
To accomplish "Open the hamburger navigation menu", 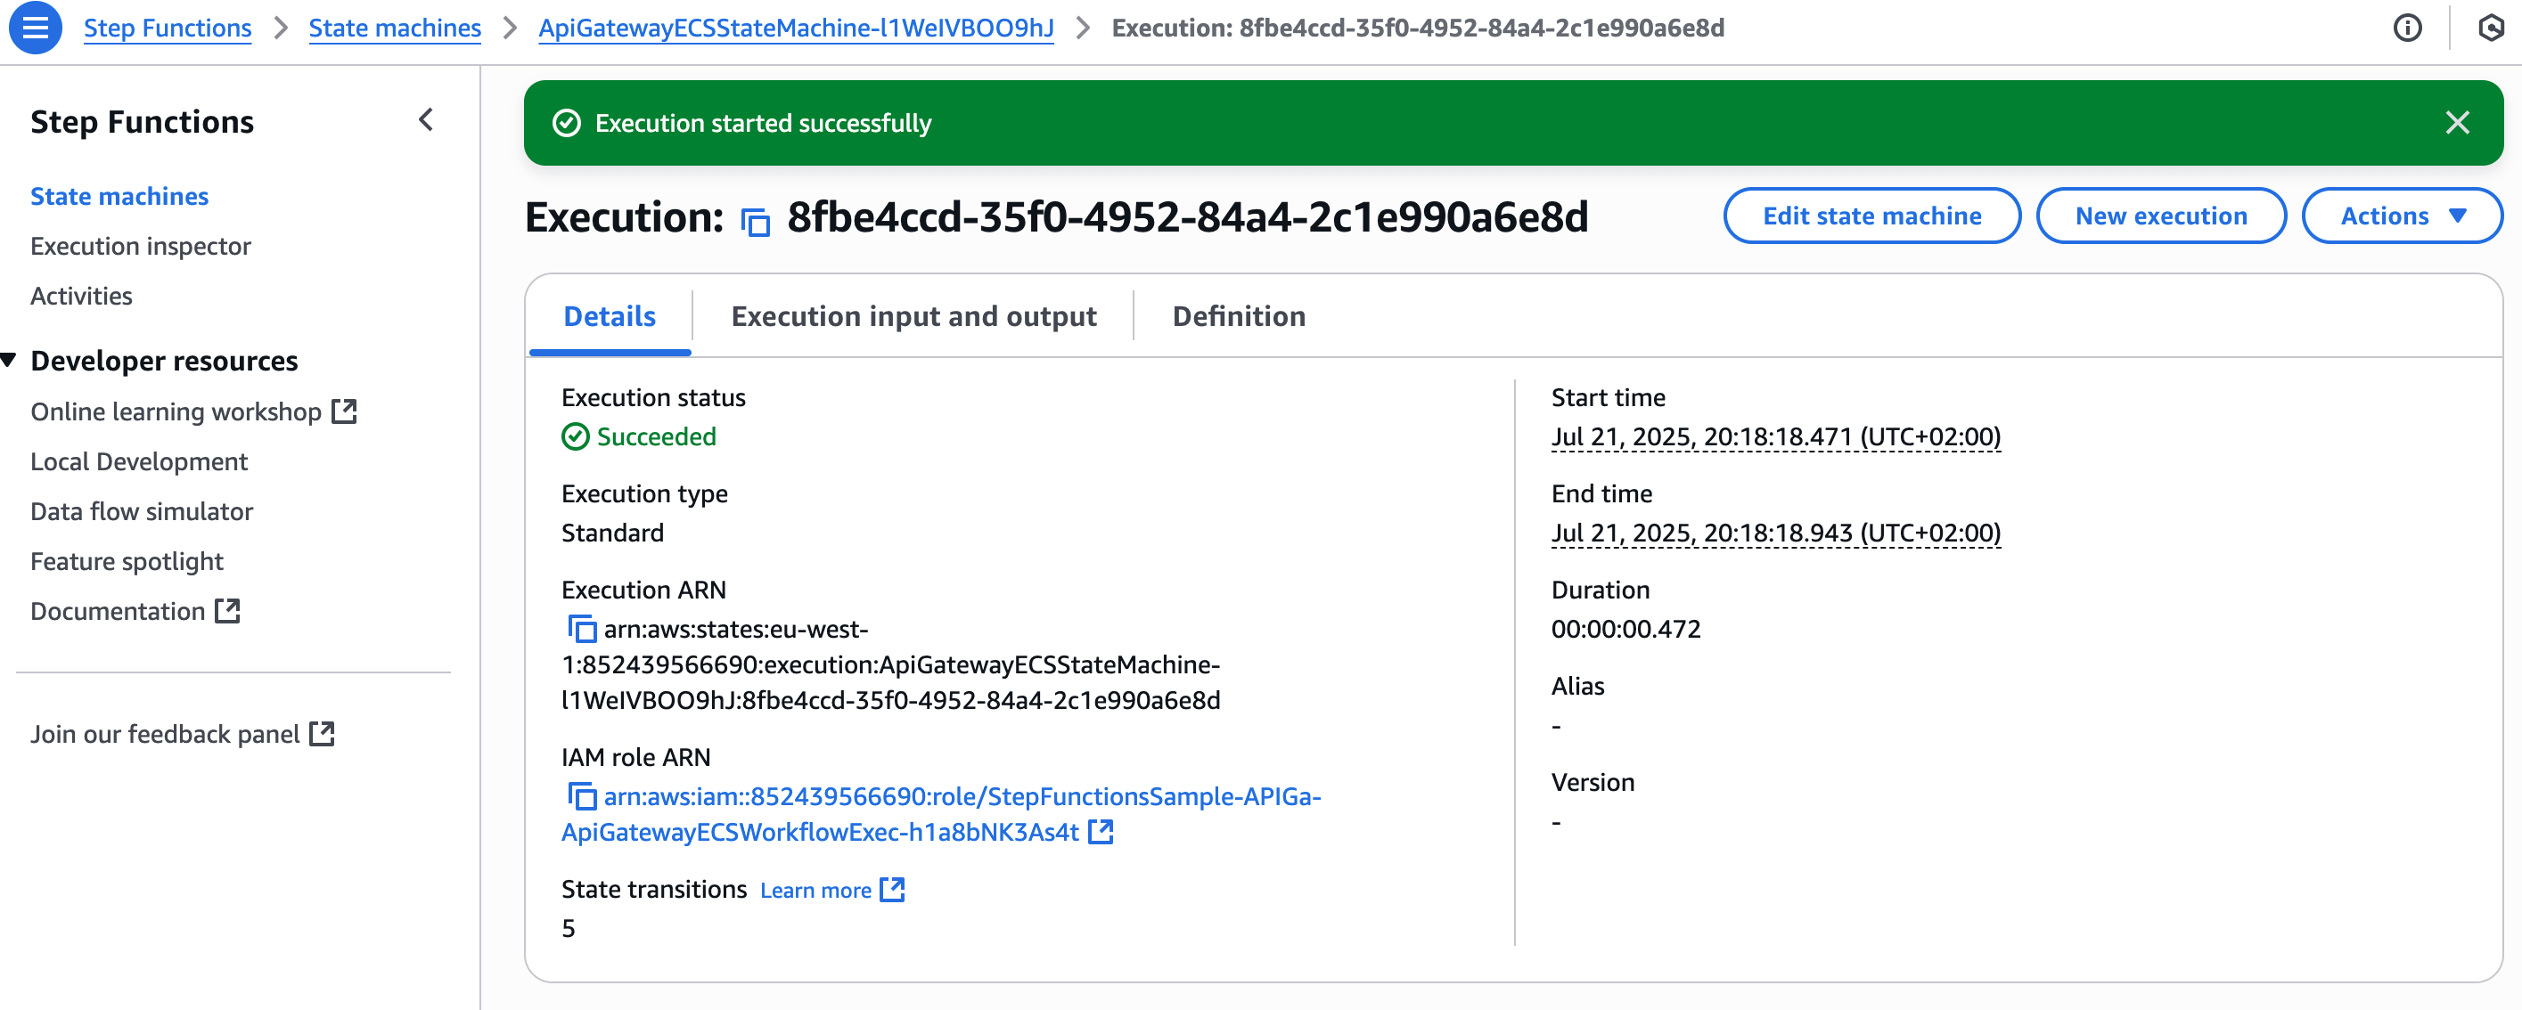I will 36,28.
